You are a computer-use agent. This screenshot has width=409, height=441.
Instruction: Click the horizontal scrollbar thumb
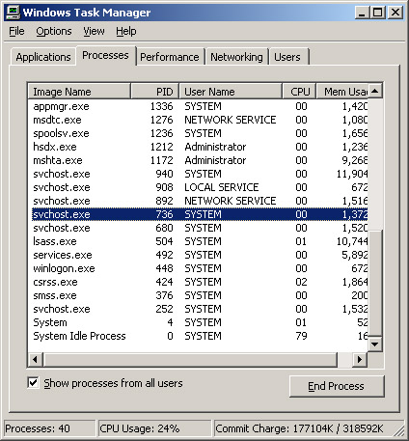coord(190,359)
